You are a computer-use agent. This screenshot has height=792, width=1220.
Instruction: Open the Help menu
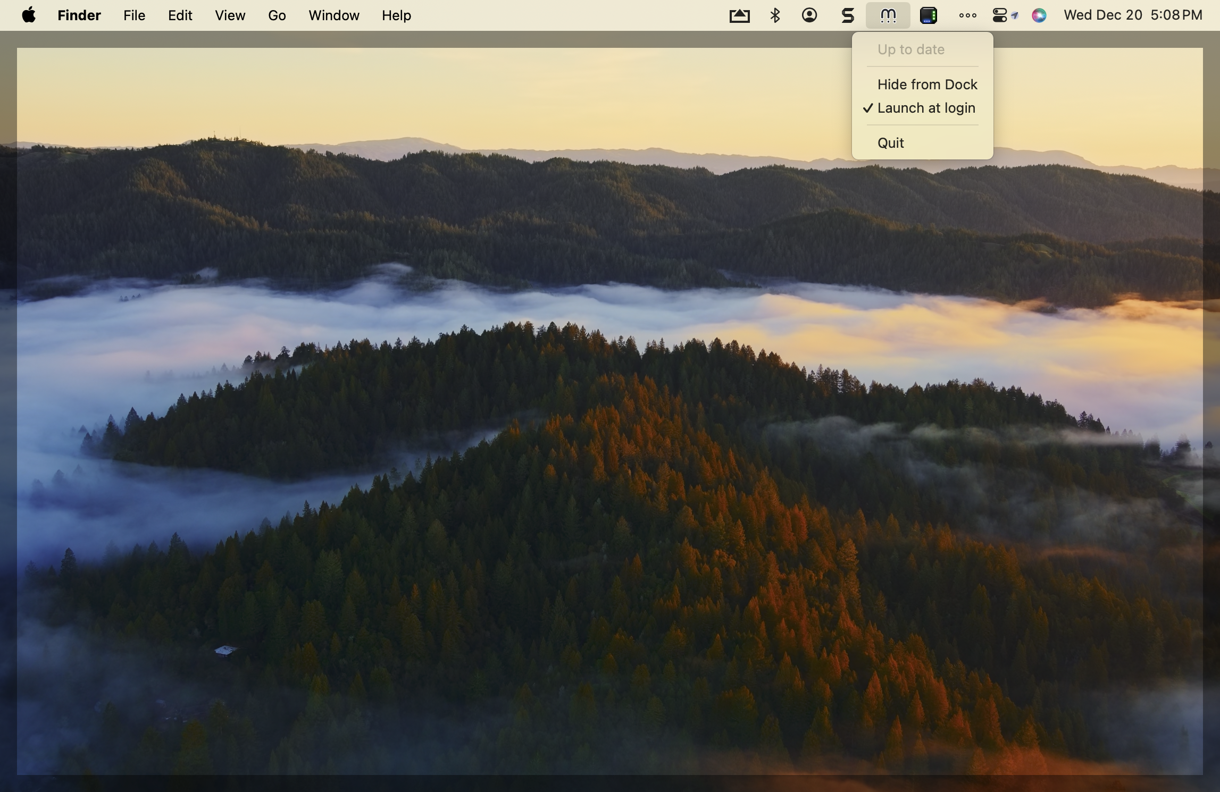tap(396, 15)
